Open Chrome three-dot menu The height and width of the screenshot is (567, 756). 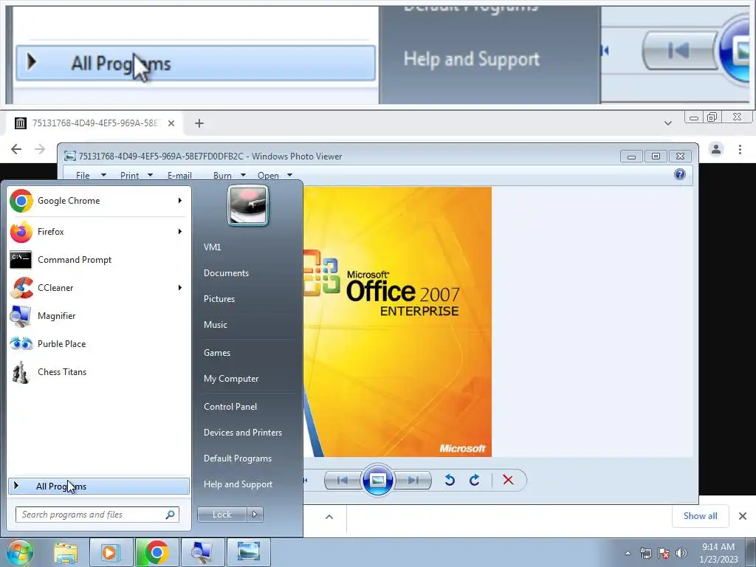(x=740, y=149)
